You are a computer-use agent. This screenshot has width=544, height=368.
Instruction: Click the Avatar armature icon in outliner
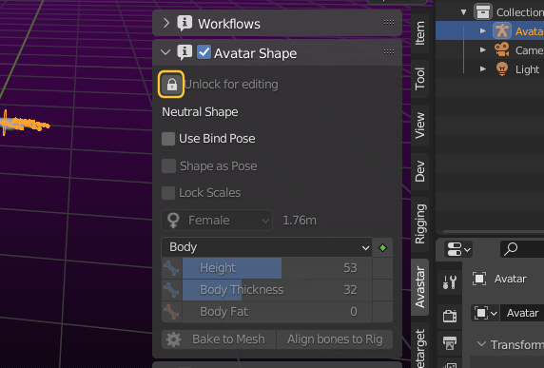pos(501,30)
